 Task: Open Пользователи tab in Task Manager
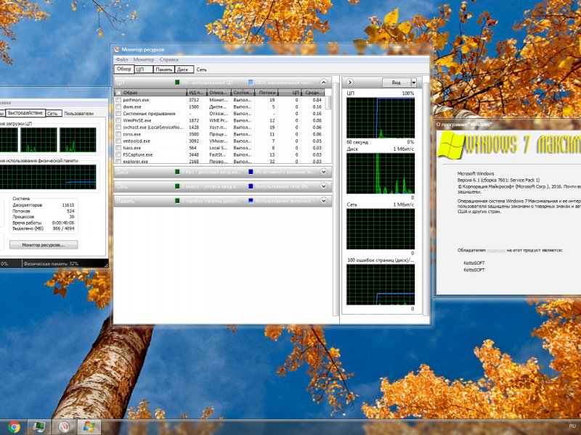(x=78, y=114)
